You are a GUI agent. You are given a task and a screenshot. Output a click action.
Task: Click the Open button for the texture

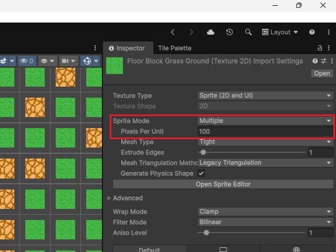(322, 73)
